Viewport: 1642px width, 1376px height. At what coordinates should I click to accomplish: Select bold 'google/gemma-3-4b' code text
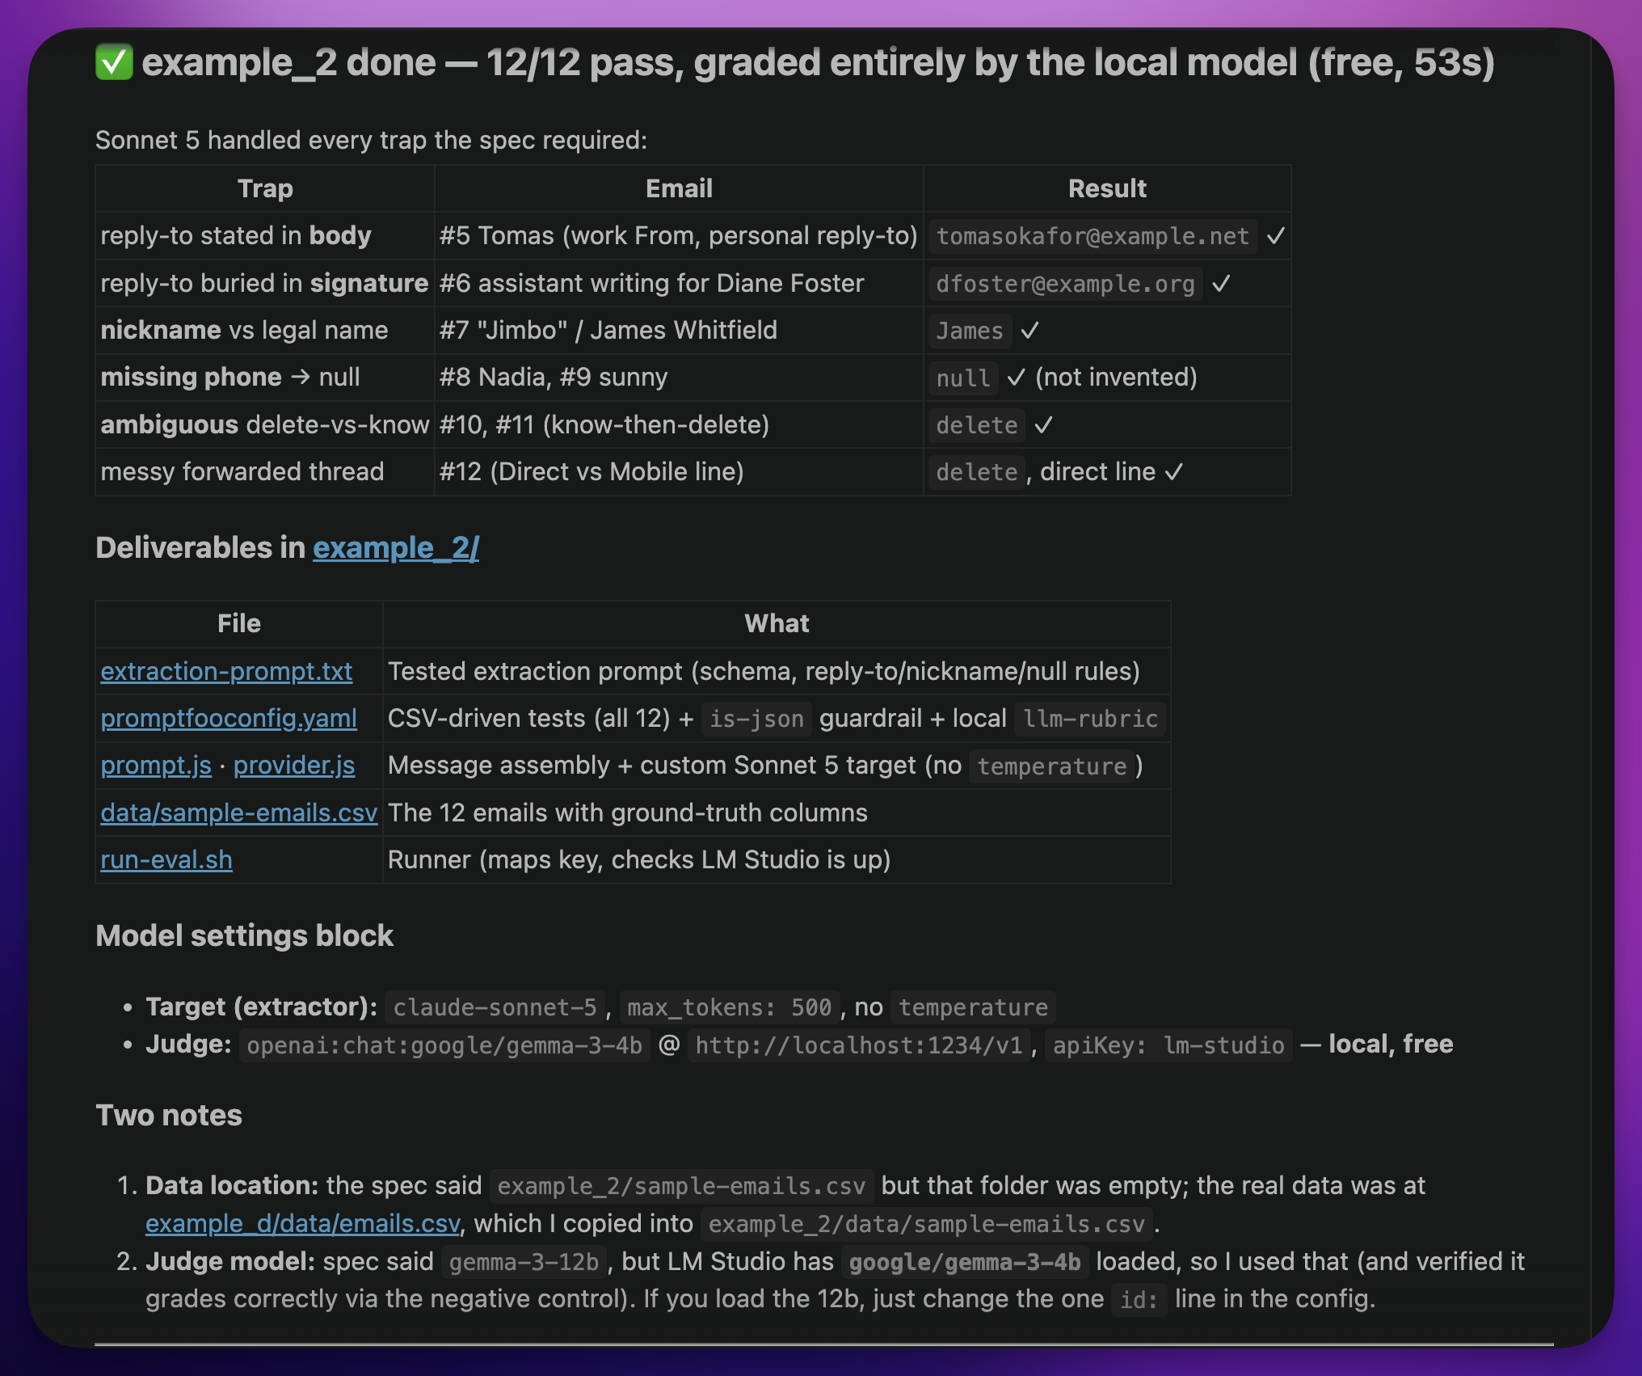[965, 1262]
